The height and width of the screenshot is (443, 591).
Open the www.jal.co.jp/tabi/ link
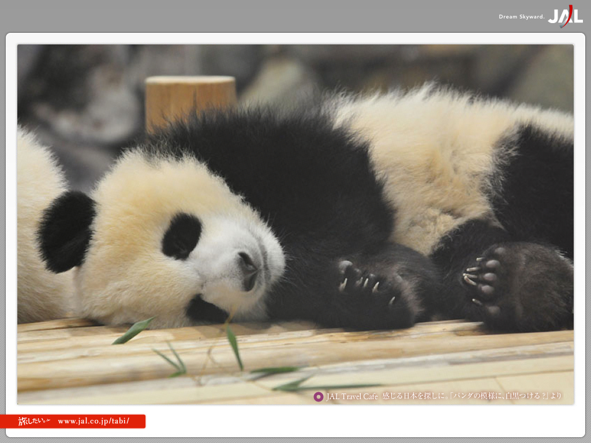click(93, 421)
